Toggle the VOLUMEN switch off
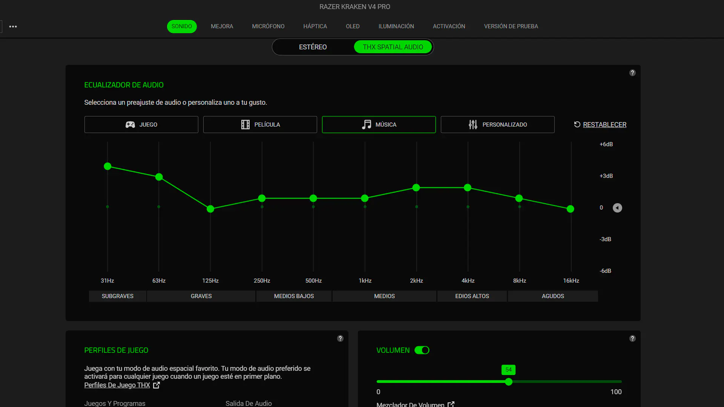Image resolution: width=724 pixels, height=407 pixels. 422,350
